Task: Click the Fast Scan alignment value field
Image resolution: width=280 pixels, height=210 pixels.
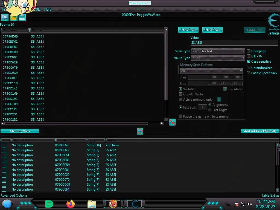Action: click(x=202, y=107)
